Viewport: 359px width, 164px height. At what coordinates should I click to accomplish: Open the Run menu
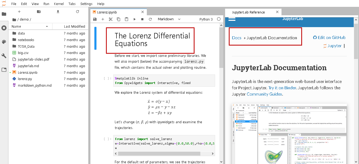click(x=46, y=4)
